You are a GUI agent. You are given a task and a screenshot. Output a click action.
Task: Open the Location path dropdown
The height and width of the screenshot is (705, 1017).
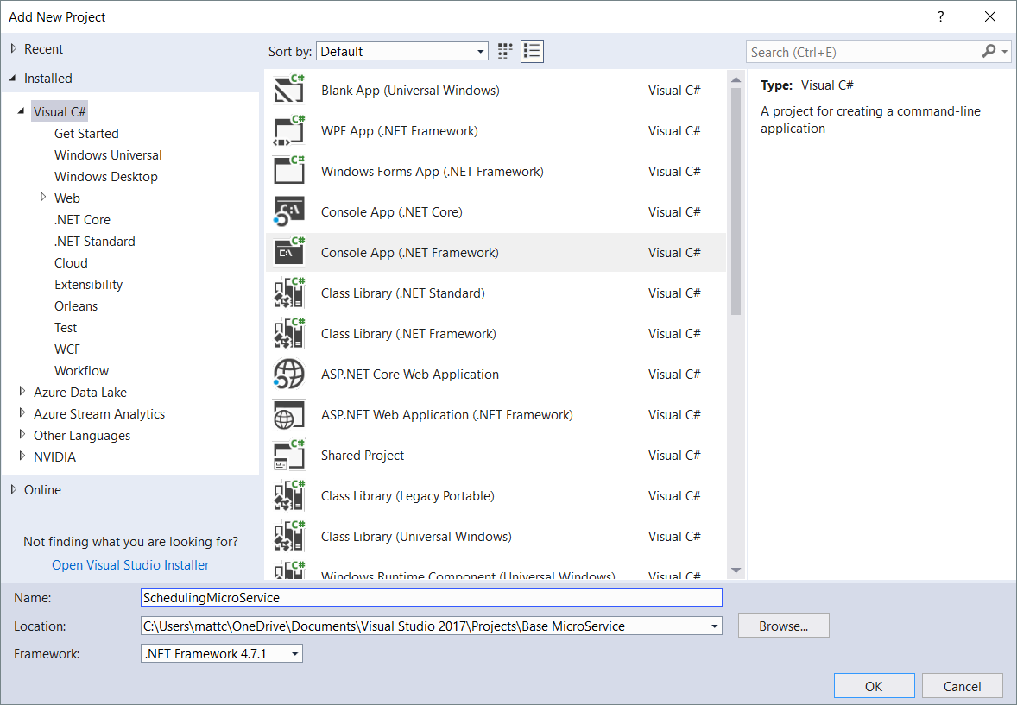coord(714,626)
